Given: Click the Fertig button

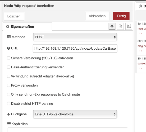Looking at the screenshot, I should pyautogui.click(x=121, y=16).
